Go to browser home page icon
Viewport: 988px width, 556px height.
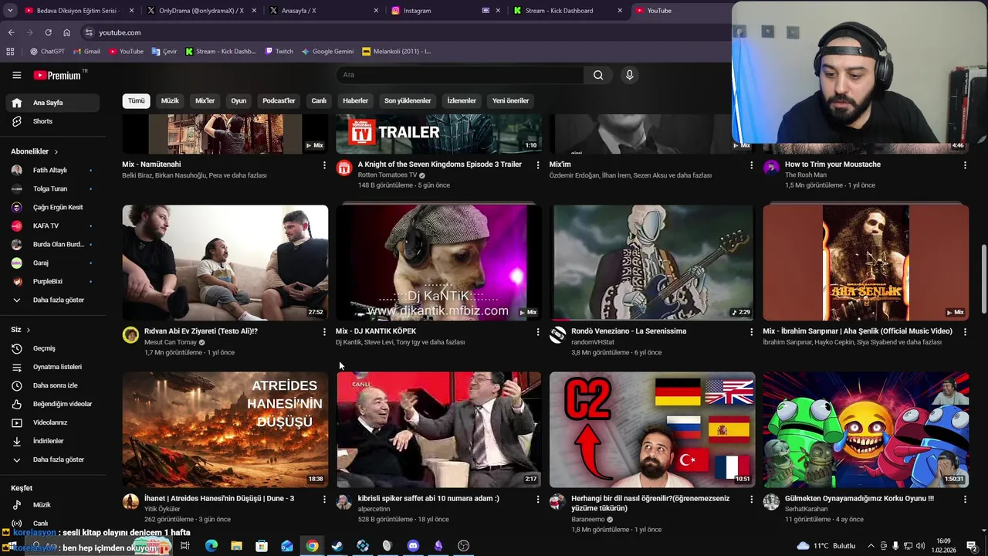[x=66, y=32]
